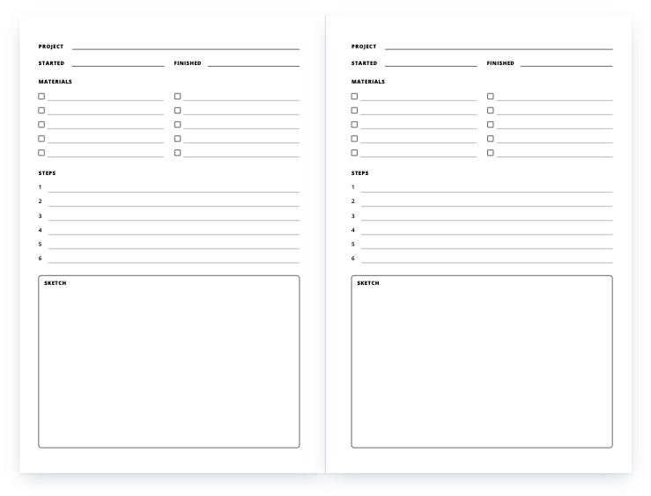Click the FINISHED label on right page

[x=500, y=63]
